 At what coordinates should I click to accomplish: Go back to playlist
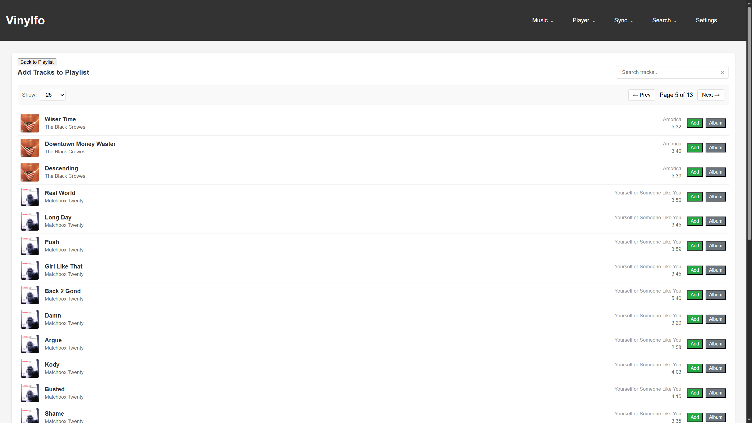tap(37, 62)
